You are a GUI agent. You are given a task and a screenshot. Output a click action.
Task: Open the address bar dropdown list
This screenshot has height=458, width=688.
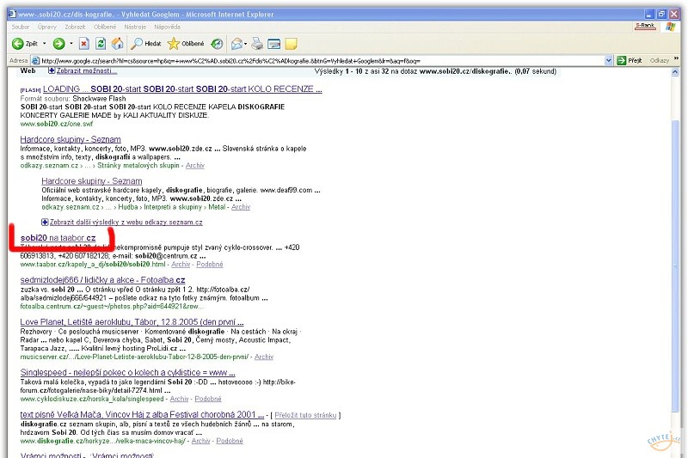(608, 60)
